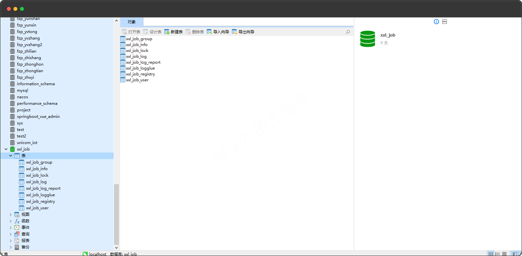Expand the 视图 views node

(x=10, y=215)
